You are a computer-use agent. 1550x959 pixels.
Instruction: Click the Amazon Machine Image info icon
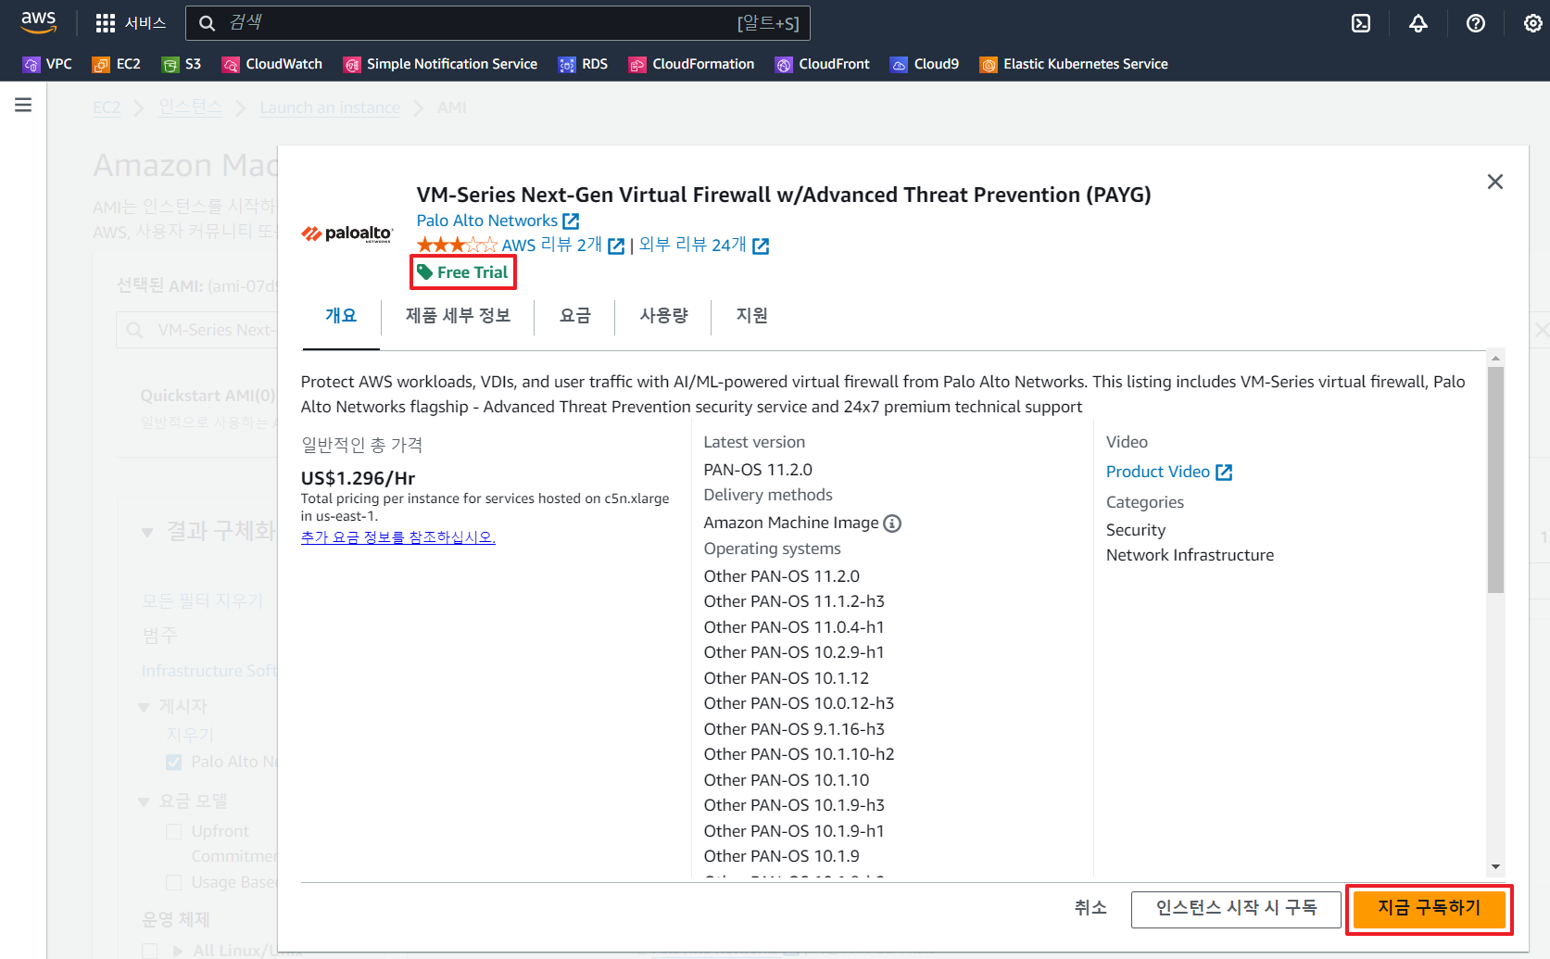[892, 524]
